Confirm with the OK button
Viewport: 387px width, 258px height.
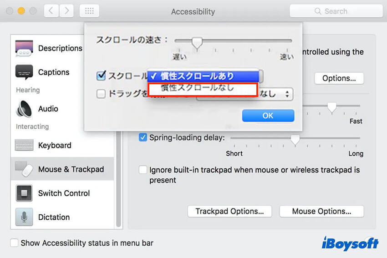pos(268,116)
